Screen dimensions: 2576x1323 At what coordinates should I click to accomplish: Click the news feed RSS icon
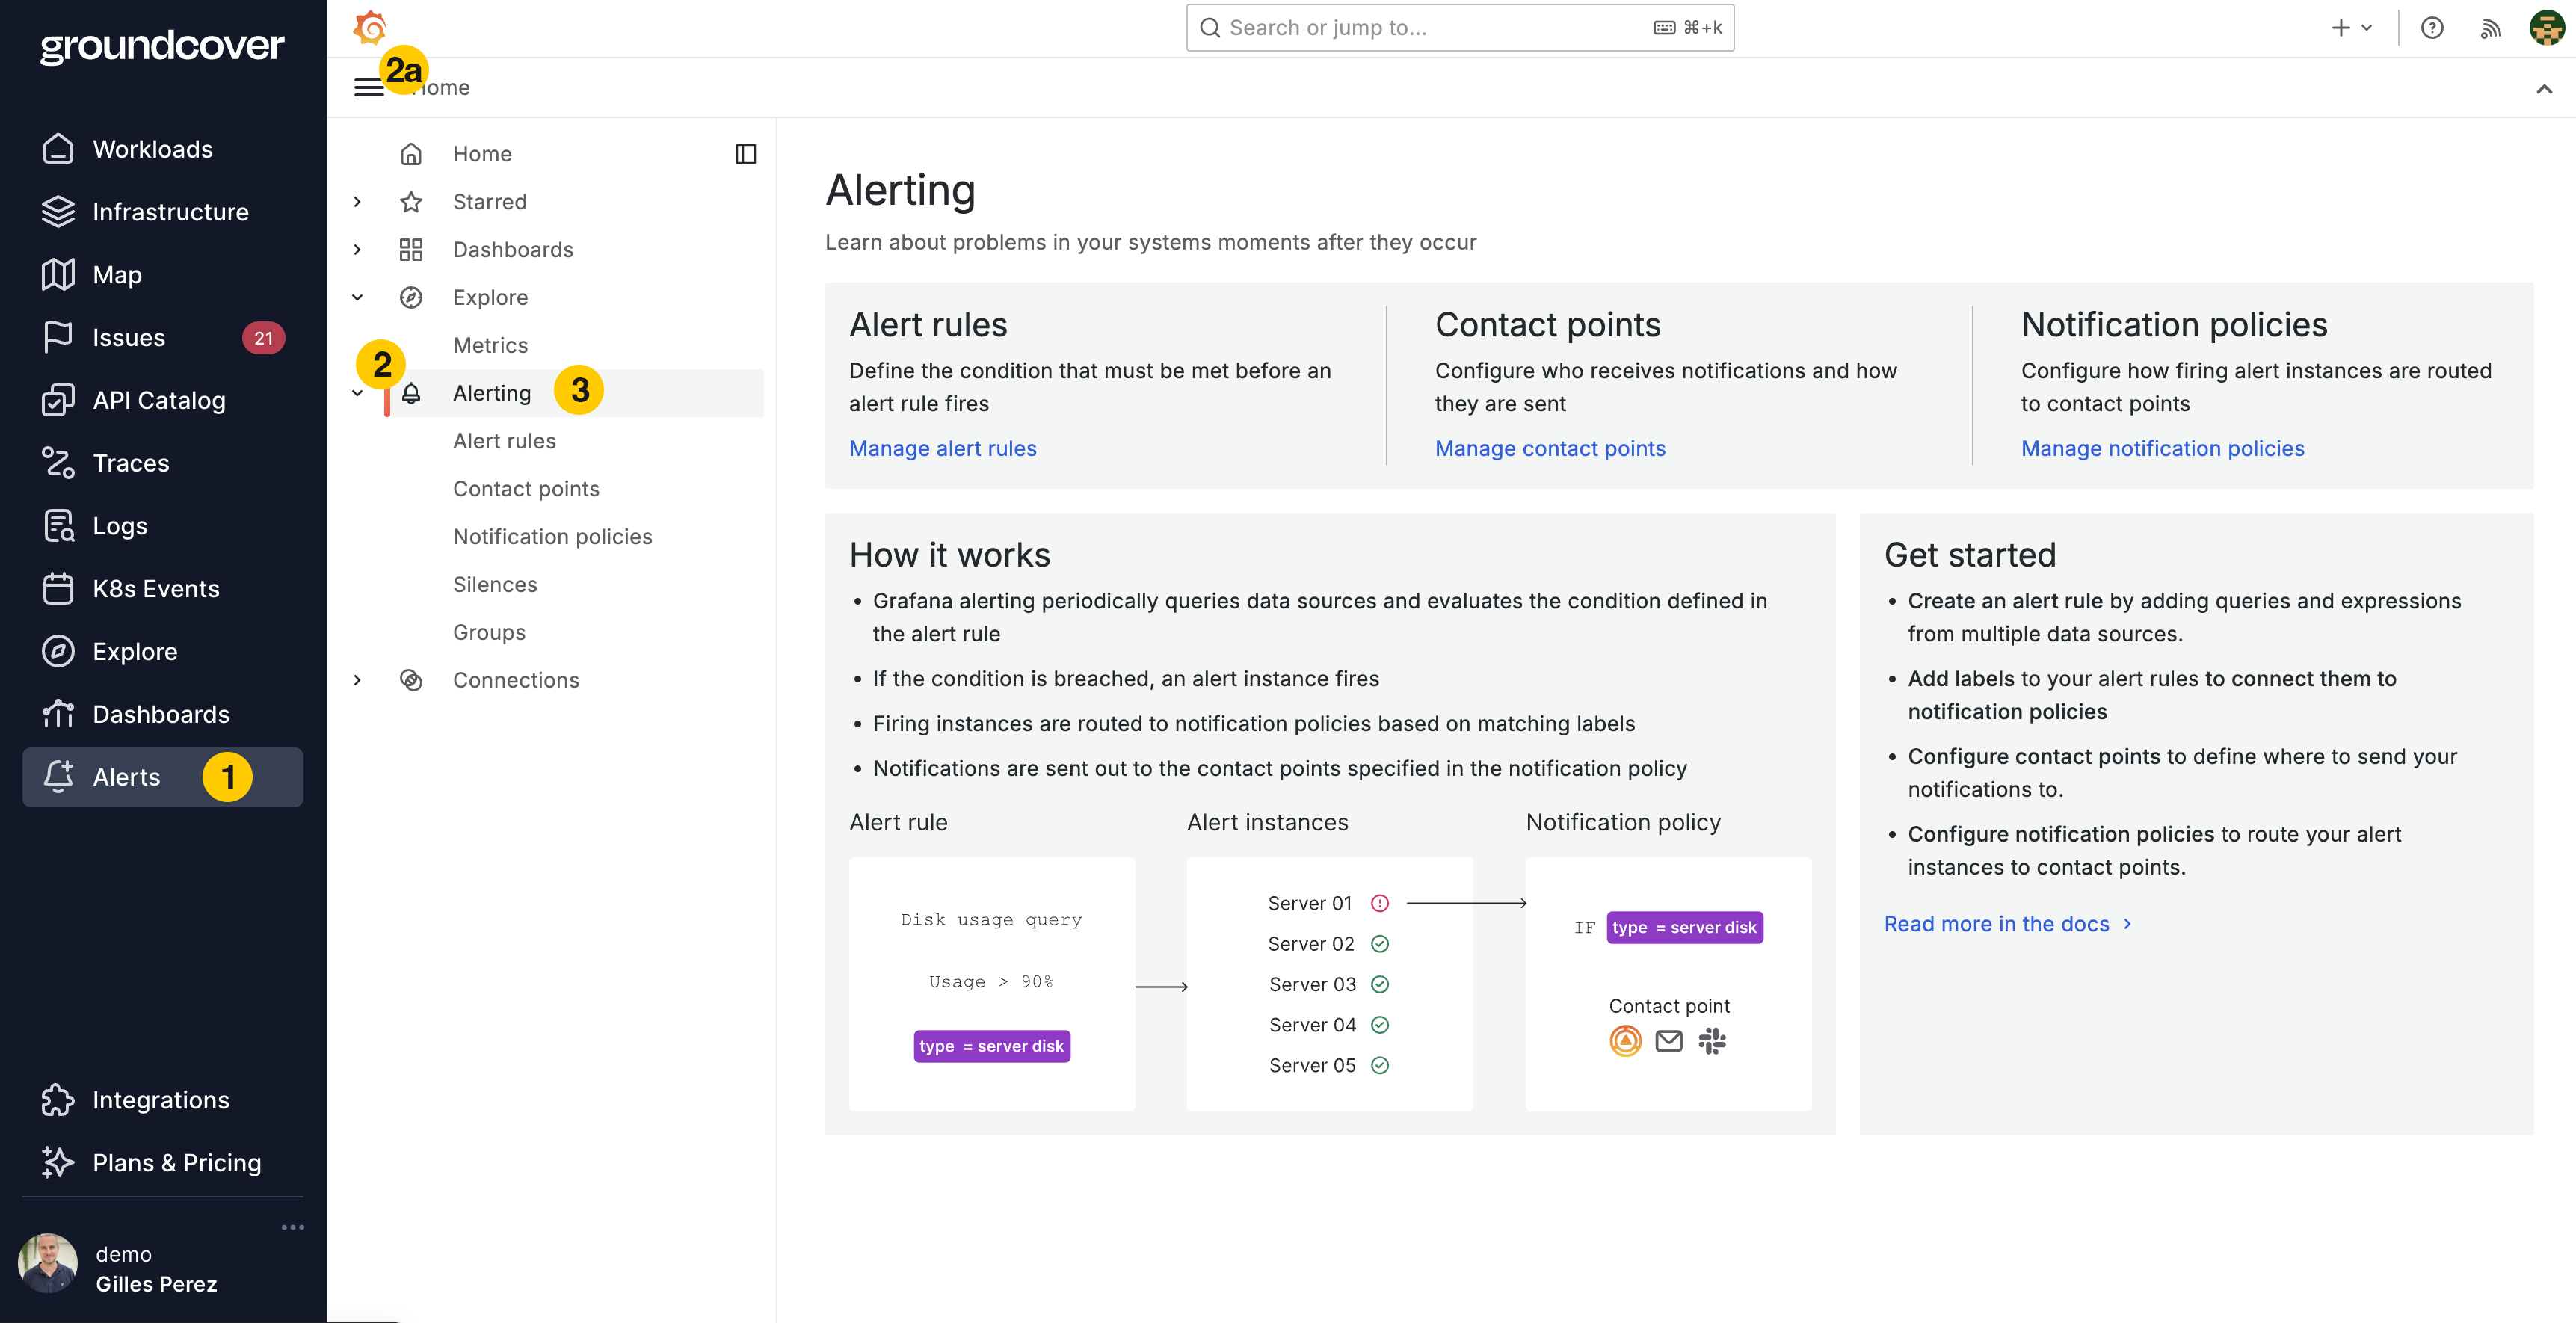pyautogui.click(x=2490, y=28)
